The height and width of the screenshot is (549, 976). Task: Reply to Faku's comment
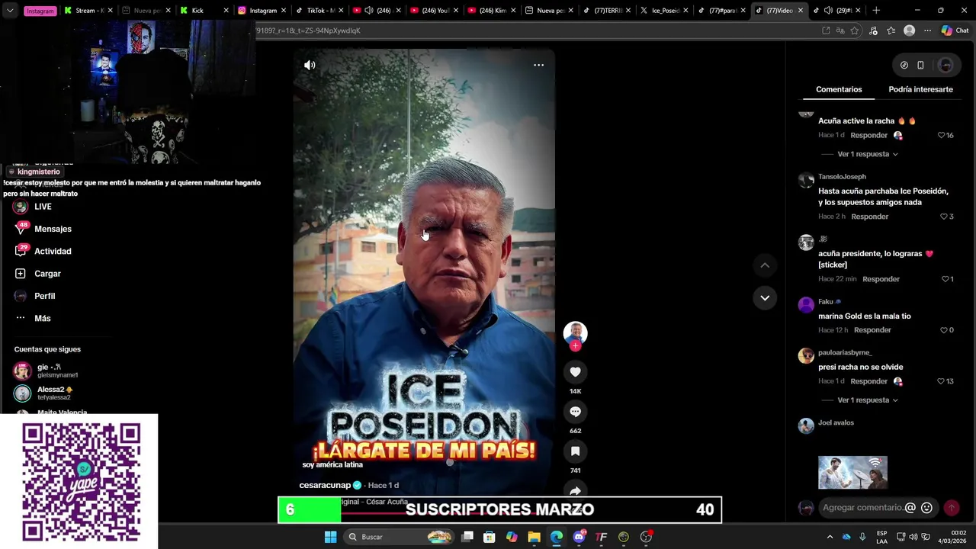pyautogui.click(x=872, y=330)
